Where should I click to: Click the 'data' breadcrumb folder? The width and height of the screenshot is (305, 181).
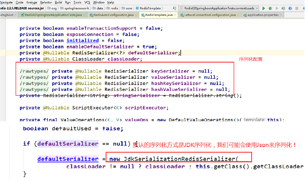pos(98,8)
